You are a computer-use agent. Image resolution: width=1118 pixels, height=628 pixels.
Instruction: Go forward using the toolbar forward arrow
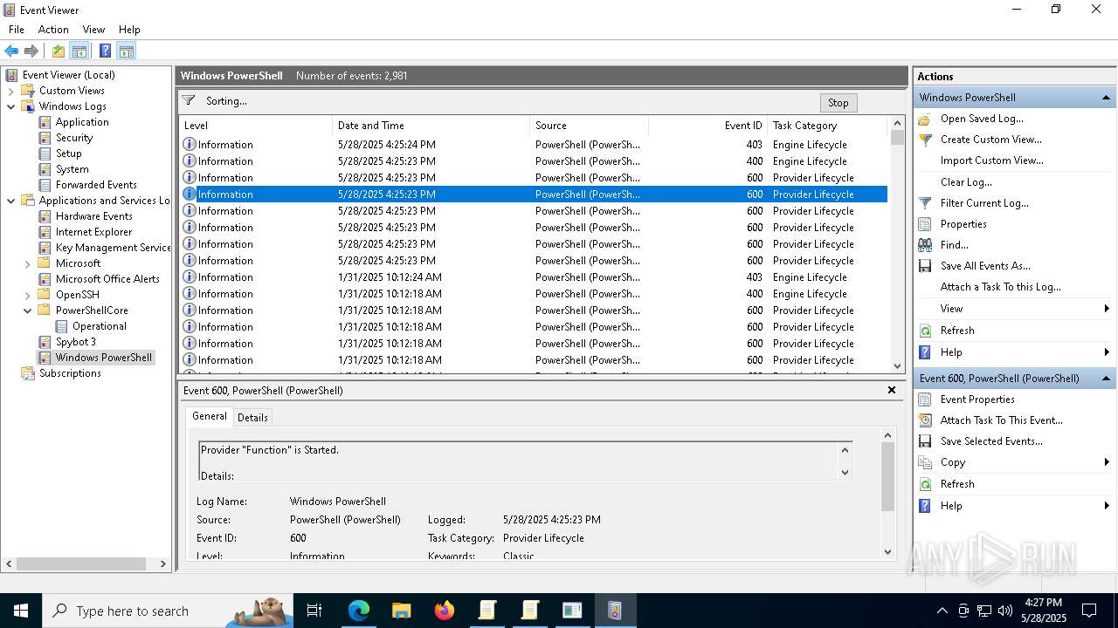[x=31, y=51]
